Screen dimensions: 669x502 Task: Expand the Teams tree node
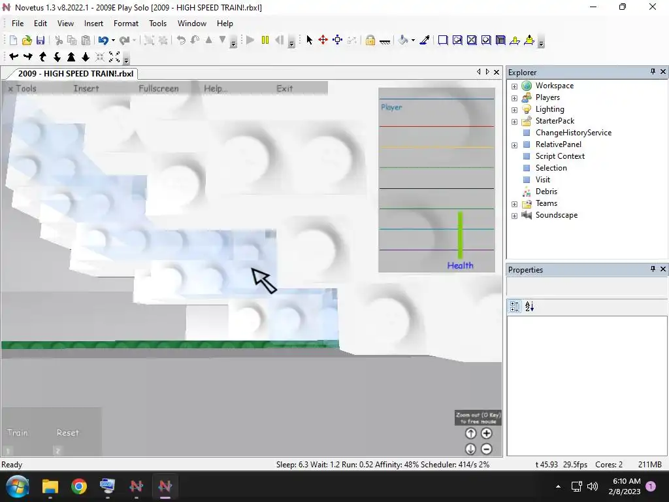pos(514,204)
